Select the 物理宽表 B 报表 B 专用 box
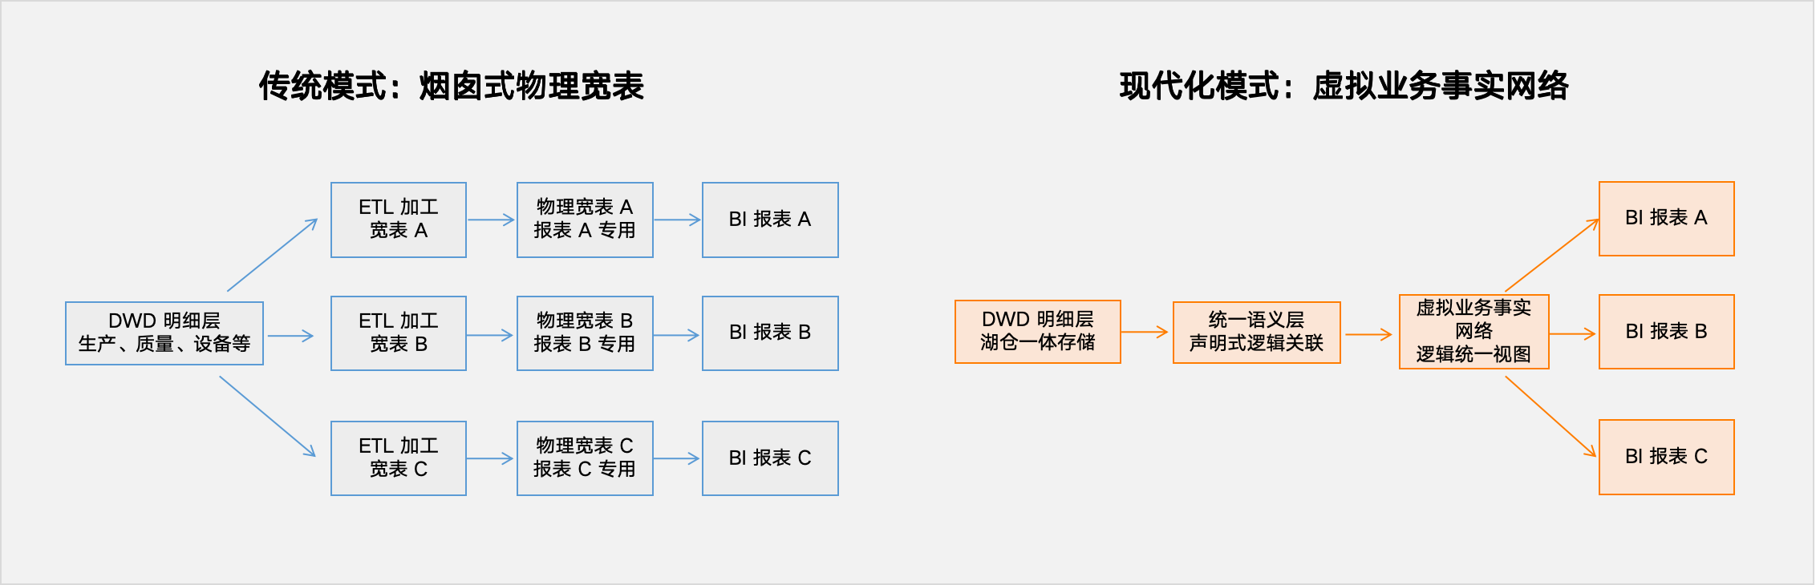 585,333
